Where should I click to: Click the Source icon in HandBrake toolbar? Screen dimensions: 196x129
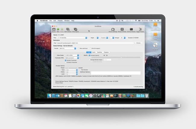53,29
